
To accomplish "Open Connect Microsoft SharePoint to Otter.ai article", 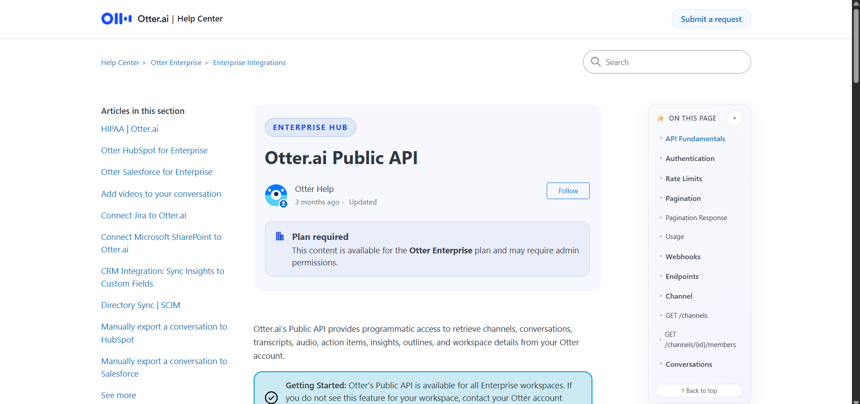I will coord(161,243).
